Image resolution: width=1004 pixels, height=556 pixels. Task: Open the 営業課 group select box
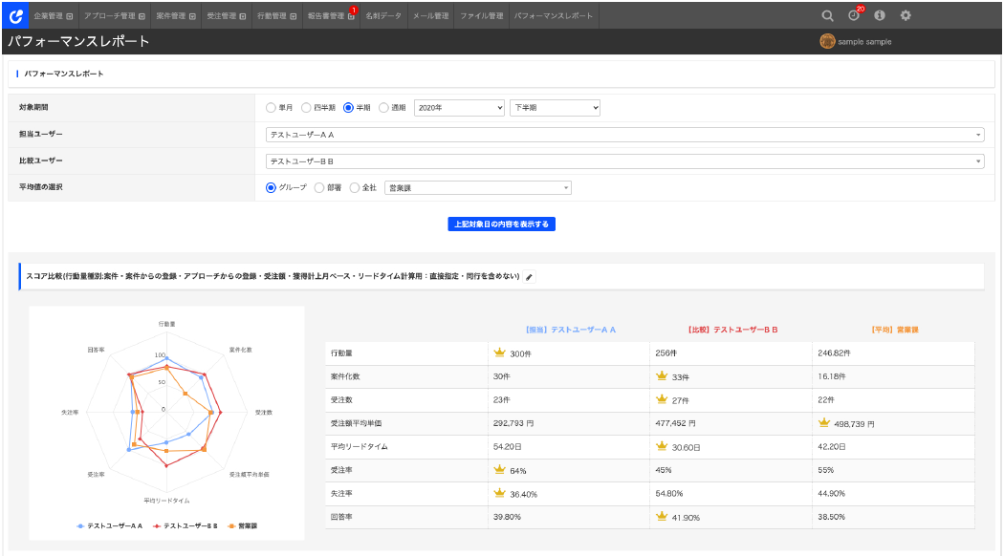[477, 188]
